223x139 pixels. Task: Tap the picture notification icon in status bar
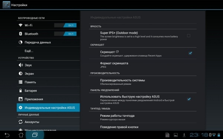pos(176,135)
